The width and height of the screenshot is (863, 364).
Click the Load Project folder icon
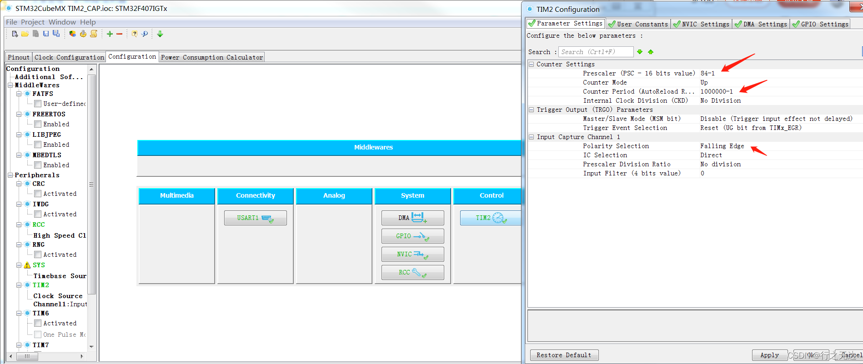[25, 34]
